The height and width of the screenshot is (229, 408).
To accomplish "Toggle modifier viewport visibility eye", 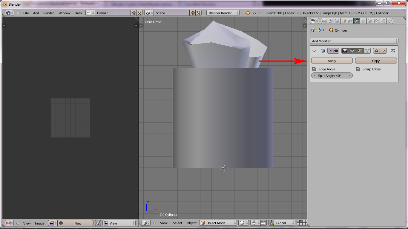I will pyautogui.click(x=352, y=51).
